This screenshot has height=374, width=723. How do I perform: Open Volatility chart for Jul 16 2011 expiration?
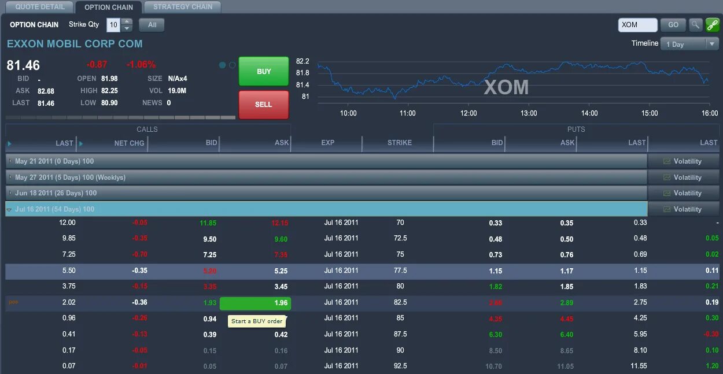[683, 209]
